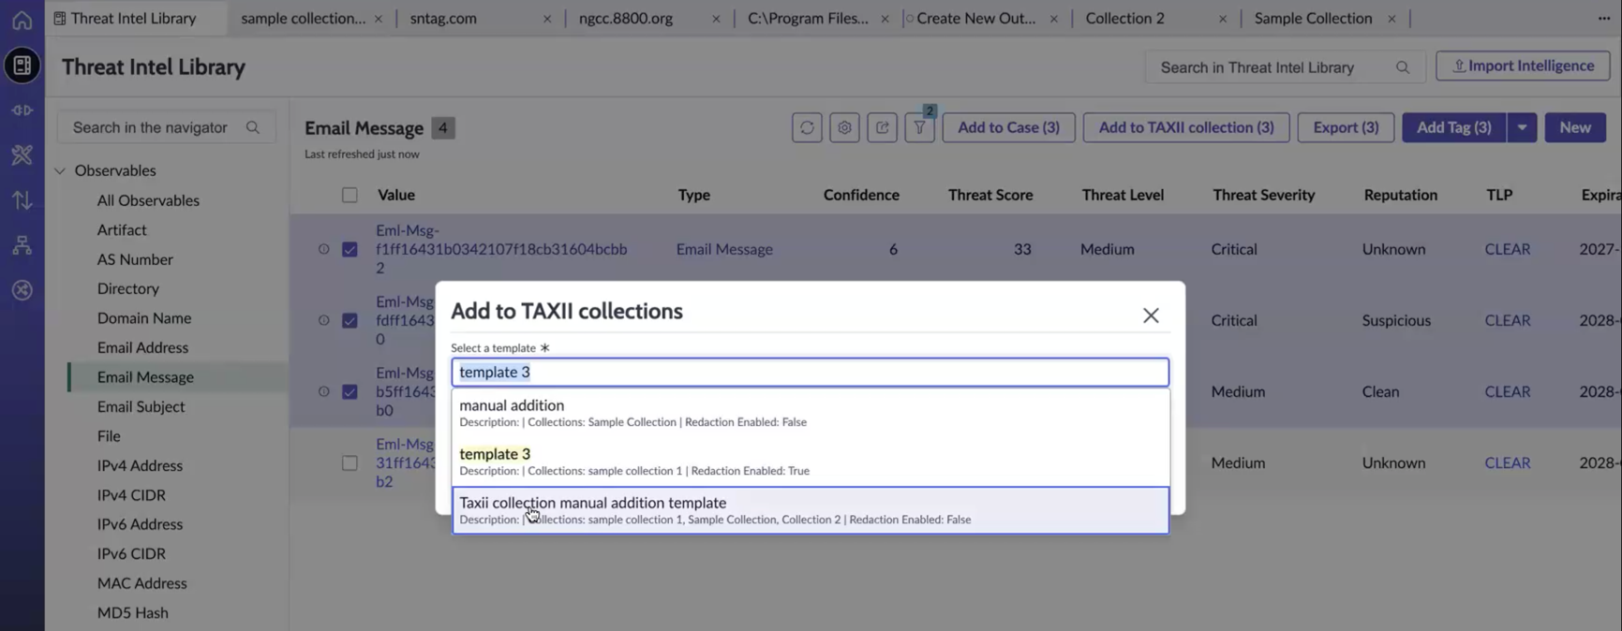1622x631 pixels.
Task: Close the ngcc.8800.org tab
Action: (716, 19)
